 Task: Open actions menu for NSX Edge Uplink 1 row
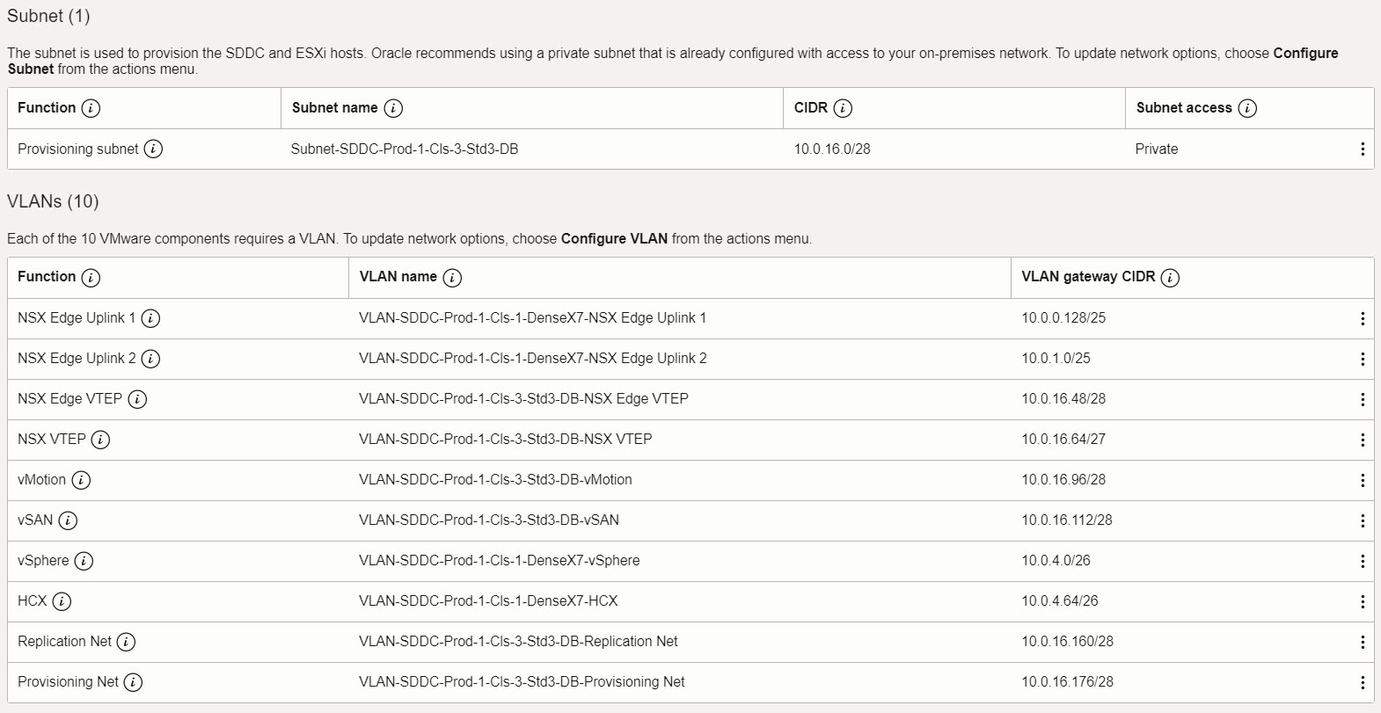1363,318
